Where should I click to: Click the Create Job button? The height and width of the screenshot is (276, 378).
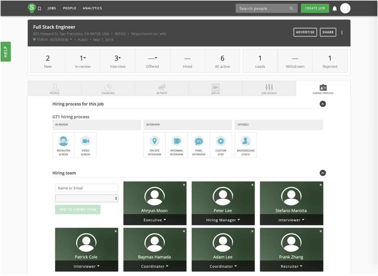coord(315,8)
